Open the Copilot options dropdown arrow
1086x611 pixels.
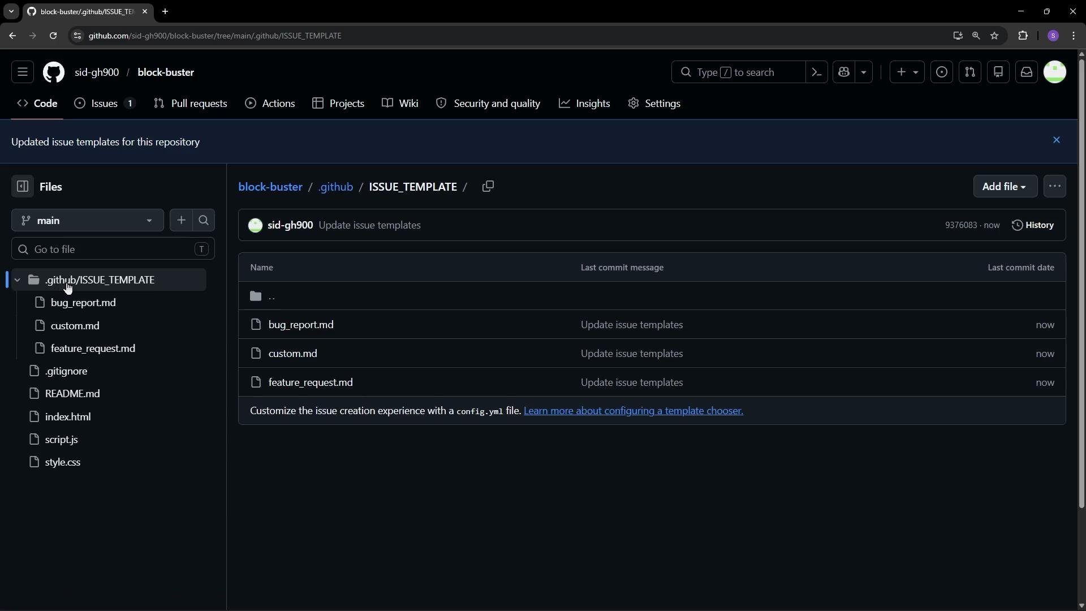pyautogui.click(x=864, y=72)
